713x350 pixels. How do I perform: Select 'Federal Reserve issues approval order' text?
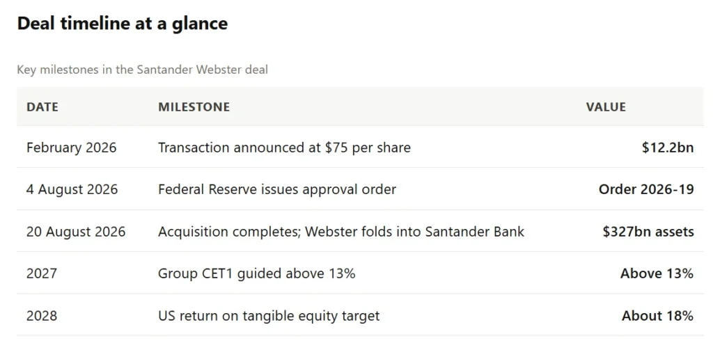click(x=277, y=189)
